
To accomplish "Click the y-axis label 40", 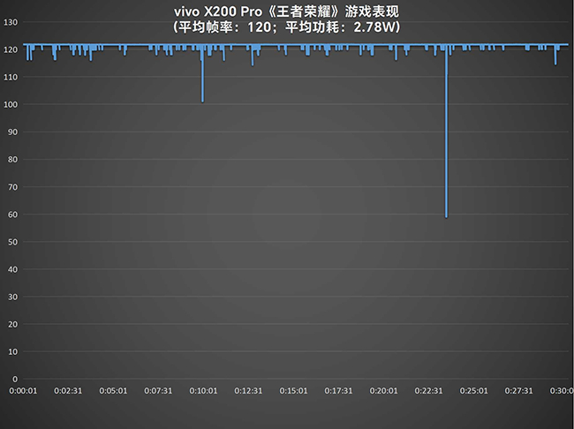I will 13,269.
